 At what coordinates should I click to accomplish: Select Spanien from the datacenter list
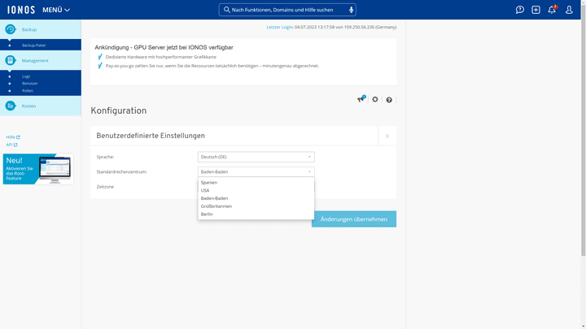(209, 183)
